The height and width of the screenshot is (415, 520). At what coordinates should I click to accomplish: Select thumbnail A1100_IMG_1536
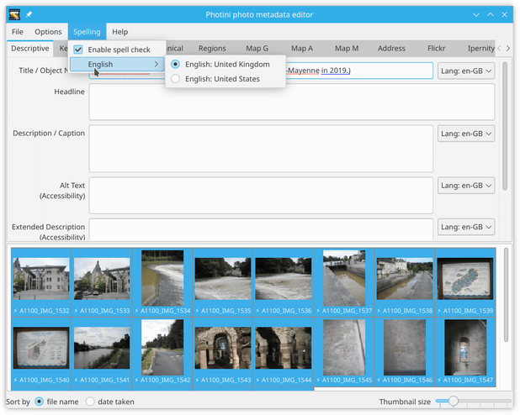[284, 282]
